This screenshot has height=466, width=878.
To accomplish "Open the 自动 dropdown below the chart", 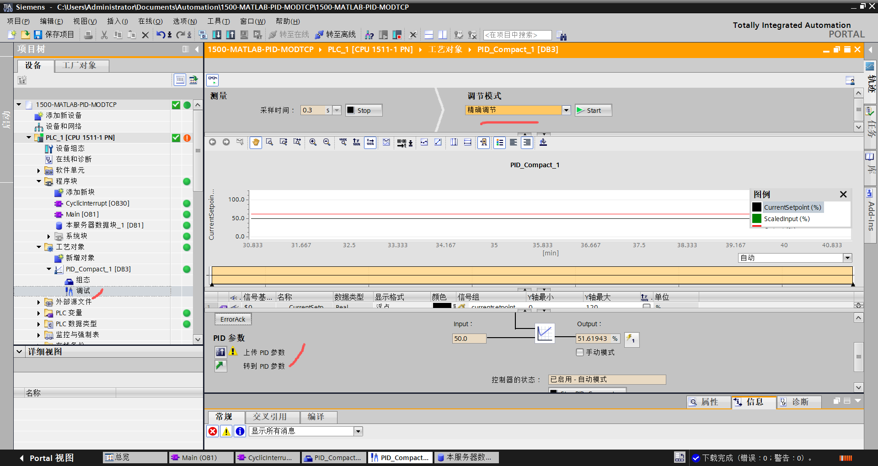I will (847, 258).
